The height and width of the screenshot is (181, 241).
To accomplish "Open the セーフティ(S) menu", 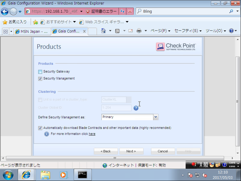I will [188, 31].
